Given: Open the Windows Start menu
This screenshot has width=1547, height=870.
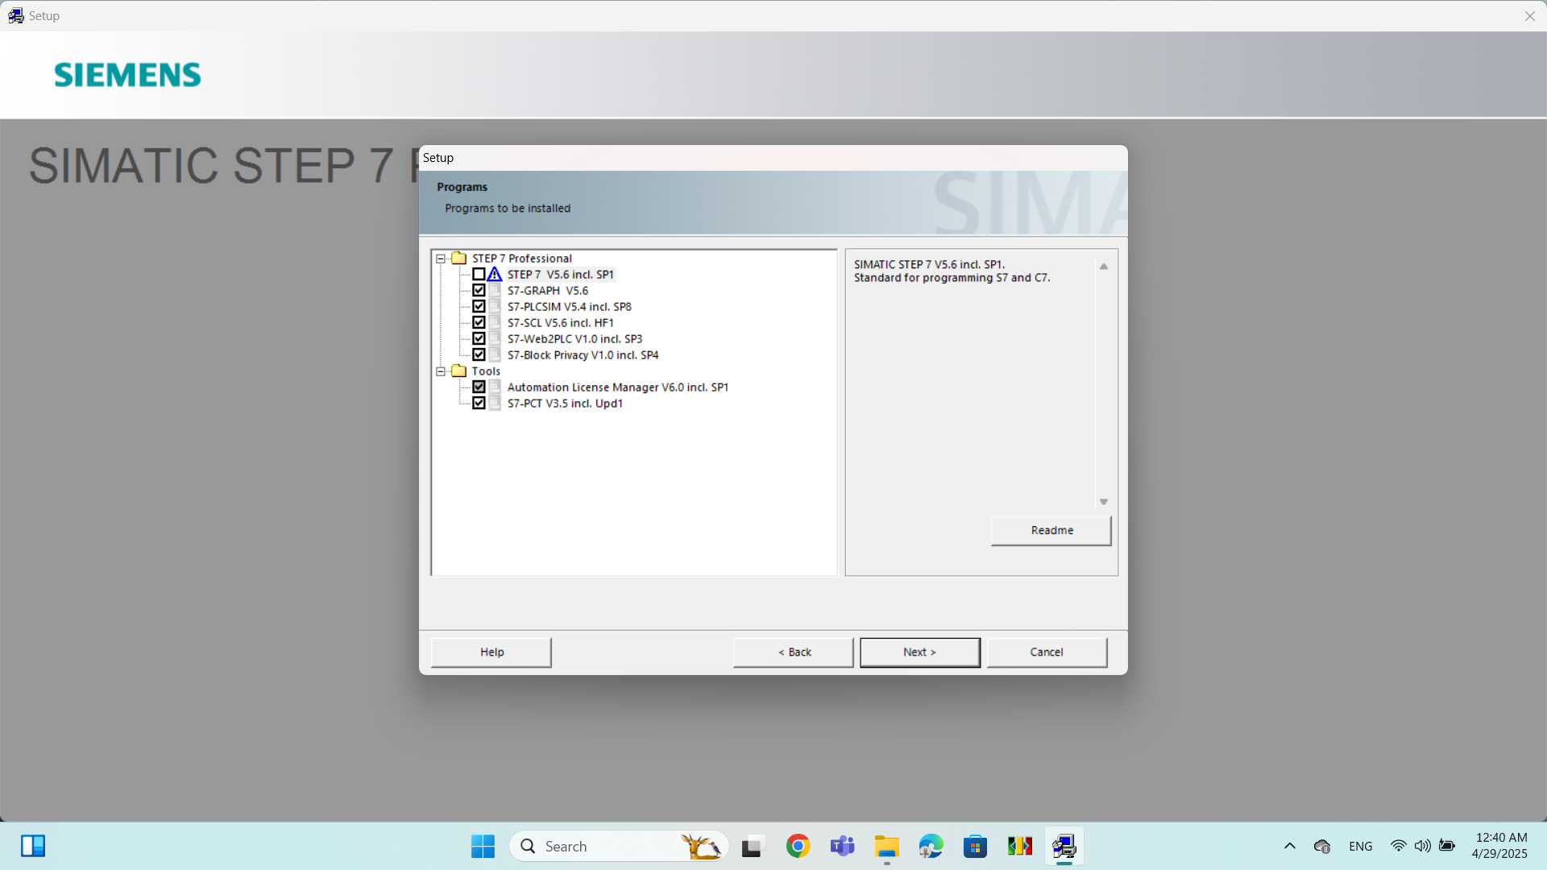Looking at the screenshot, I should point(483,847).
